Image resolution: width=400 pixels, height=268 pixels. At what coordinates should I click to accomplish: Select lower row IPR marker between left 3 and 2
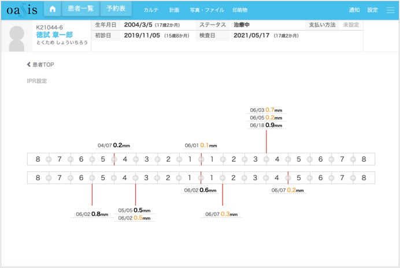(x=157, y=178)
